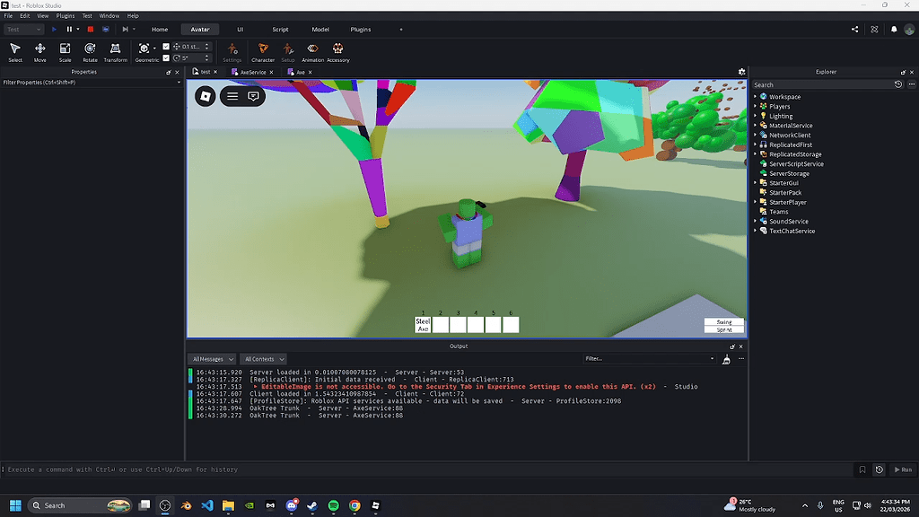Click Explorer search history icon

click(897, 84)
